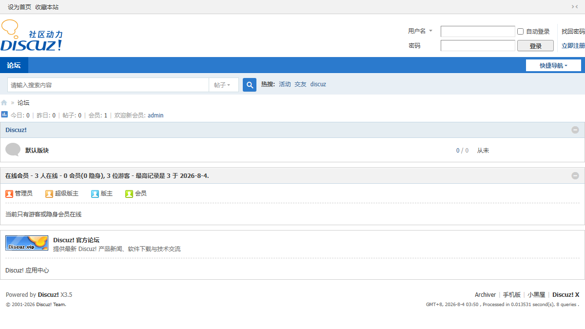
Task: Open the new member admin profile link
Action: (x=156, y=116)
